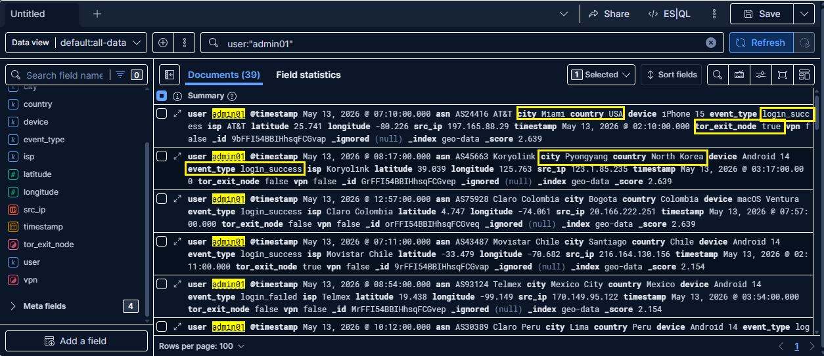
Task: Select src_ip field in sidebar
Action: (34, 210)
